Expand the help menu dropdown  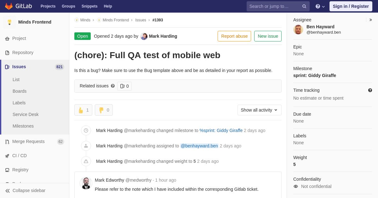tap(320, 6)
